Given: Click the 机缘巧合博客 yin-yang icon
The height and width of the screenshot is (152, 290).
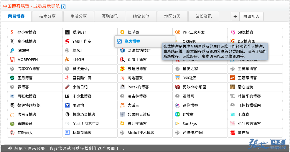Looking at the screenshot, I should pos(67,115).
